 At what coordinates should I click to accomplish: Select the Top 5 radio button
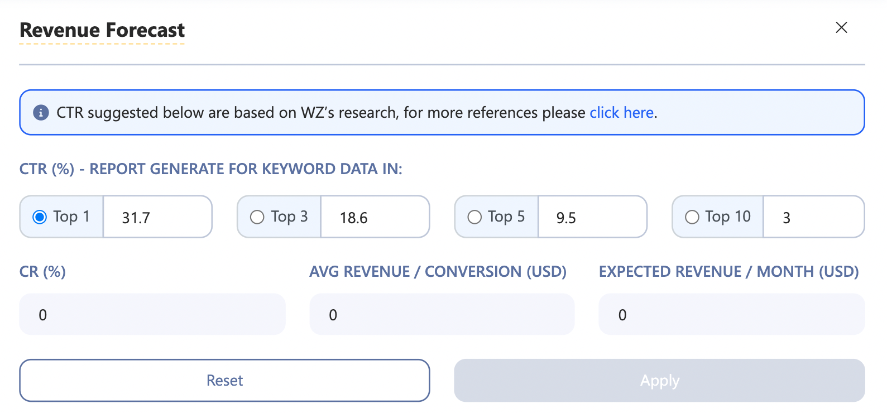474,217
